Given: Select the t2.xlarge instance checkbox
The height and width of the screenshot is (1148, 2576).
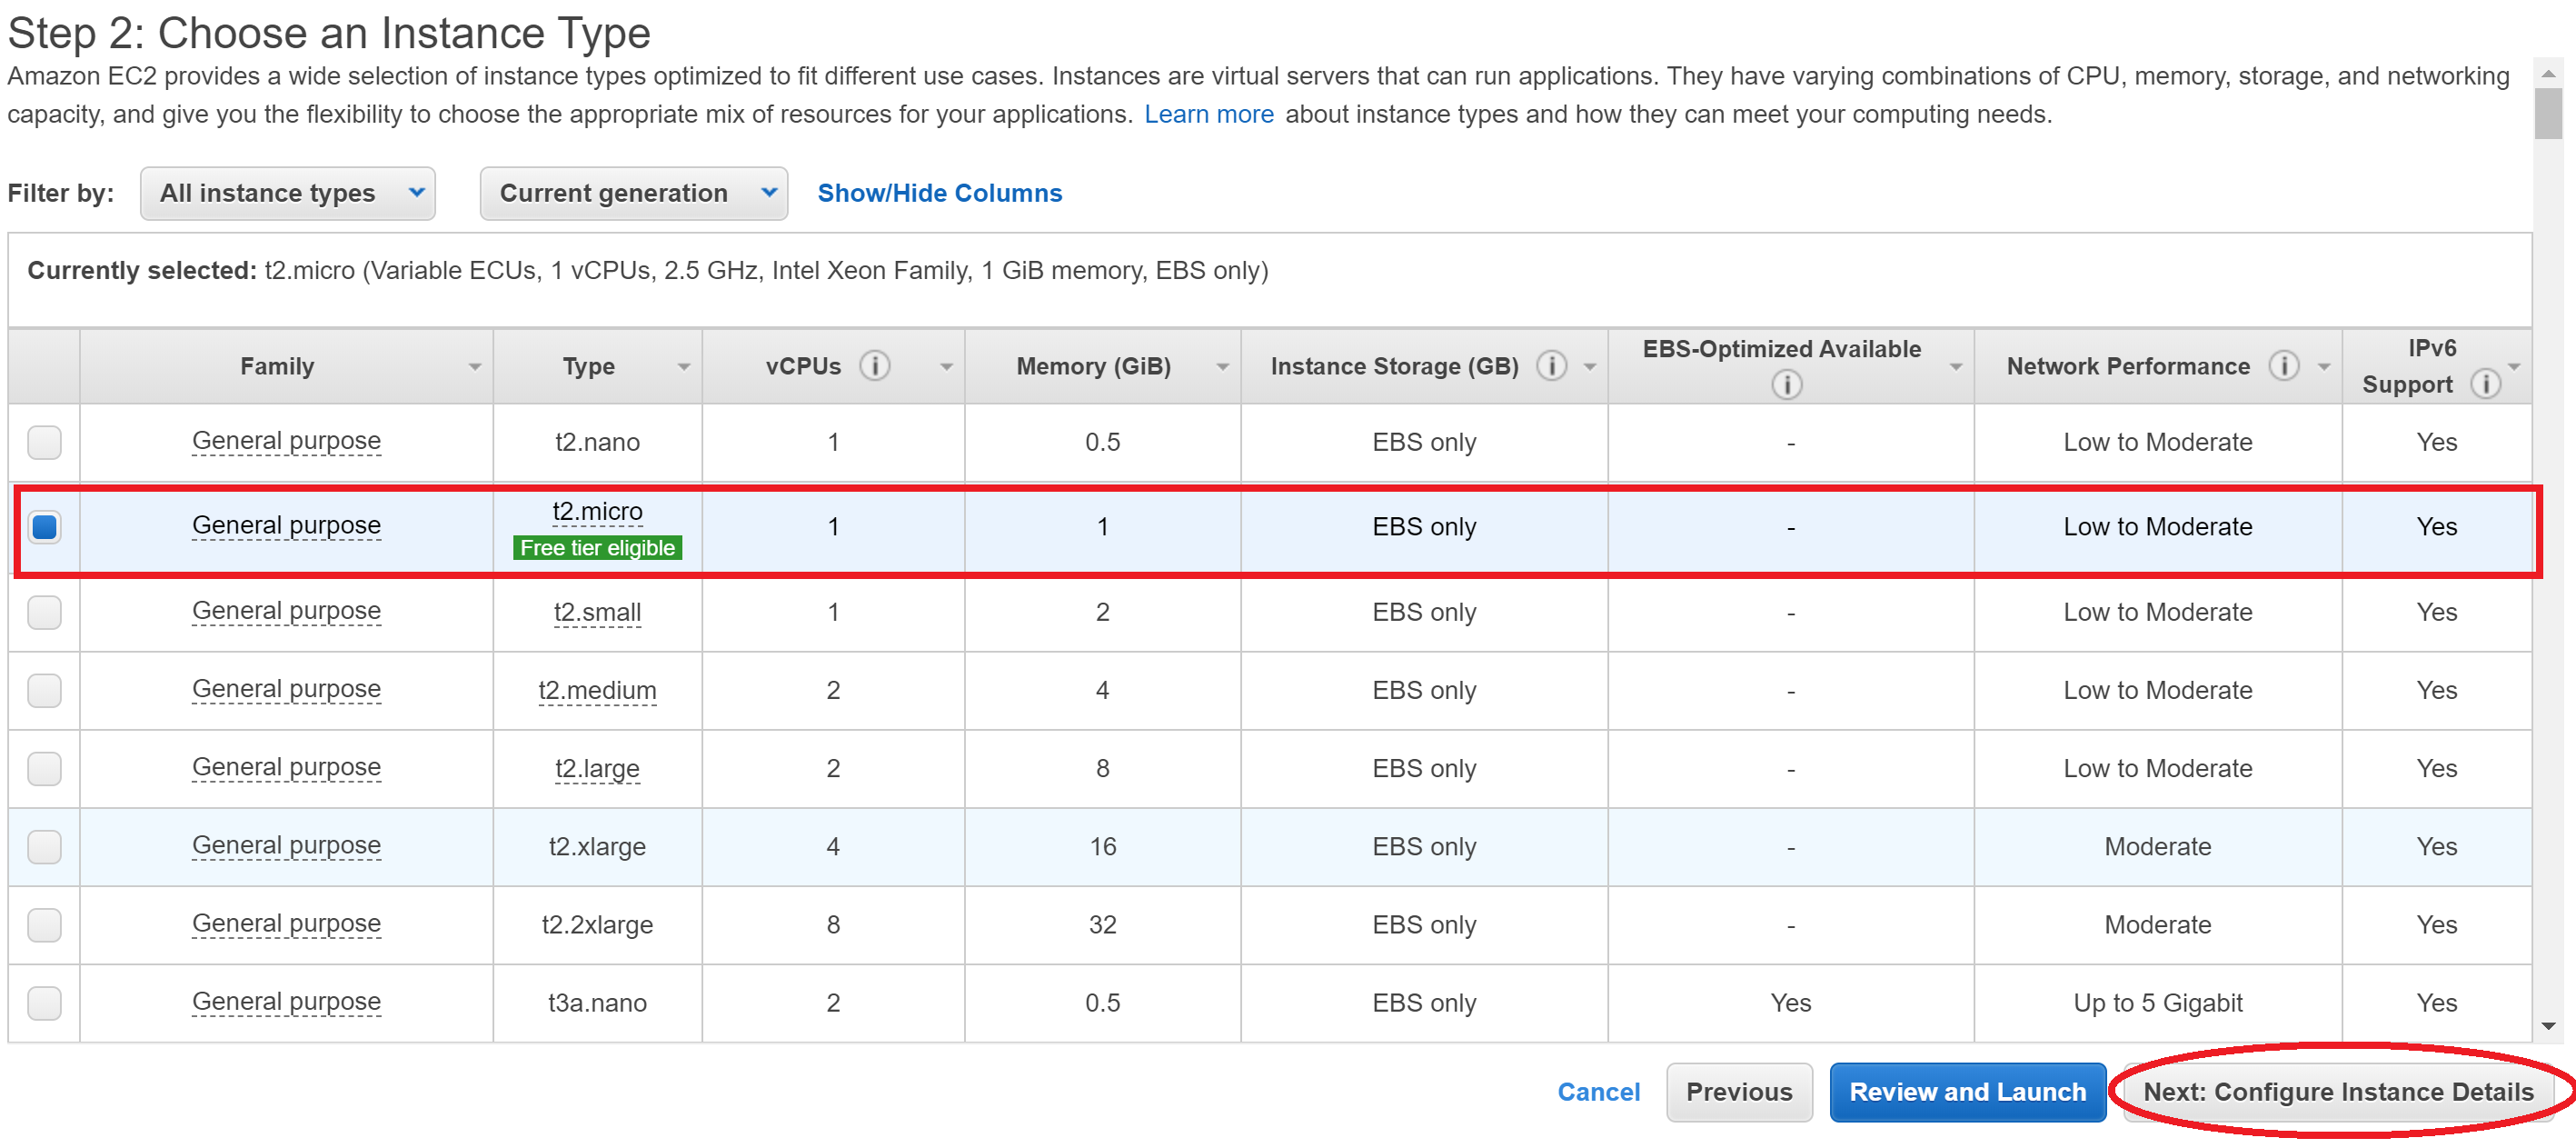Looking at the screenshot, I should 44,847.
